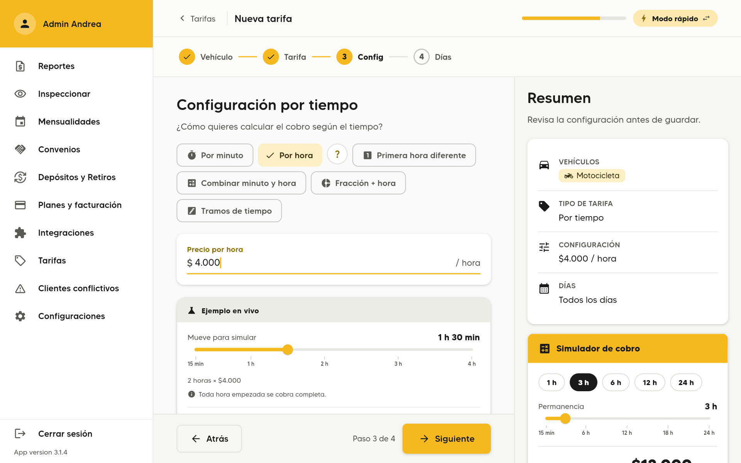
Task: Select Fracción + hora option
Action: [358, 183]
